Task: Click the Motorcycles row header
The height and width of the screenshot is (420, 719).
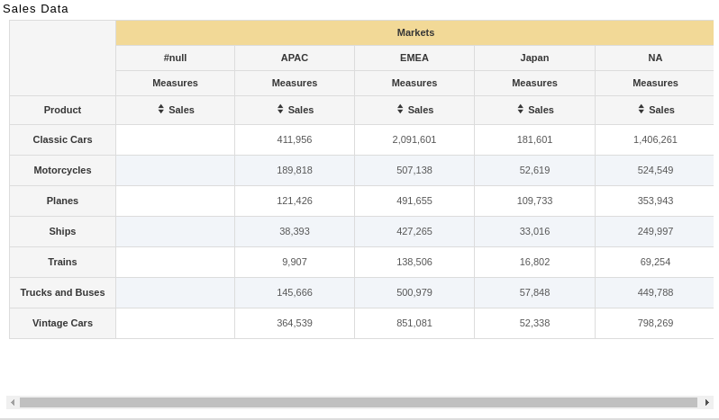Action: point(62,170)
